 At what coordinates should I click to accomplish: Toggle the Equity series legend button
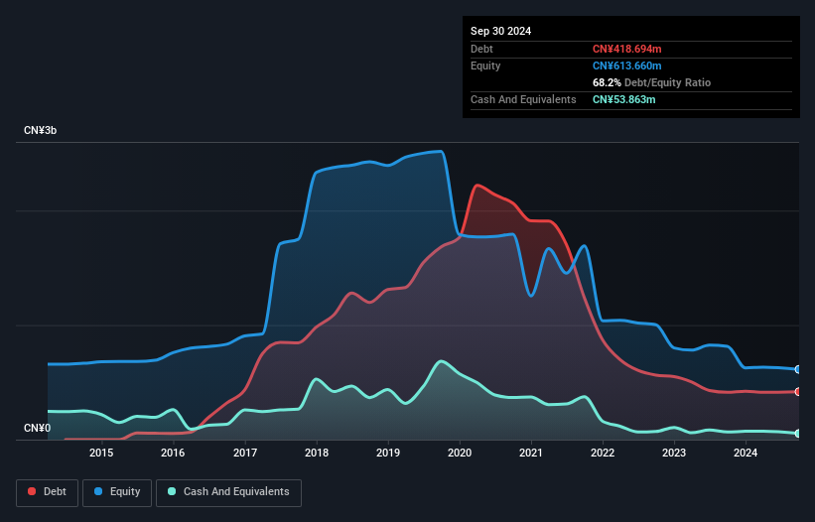pos(117,492)
